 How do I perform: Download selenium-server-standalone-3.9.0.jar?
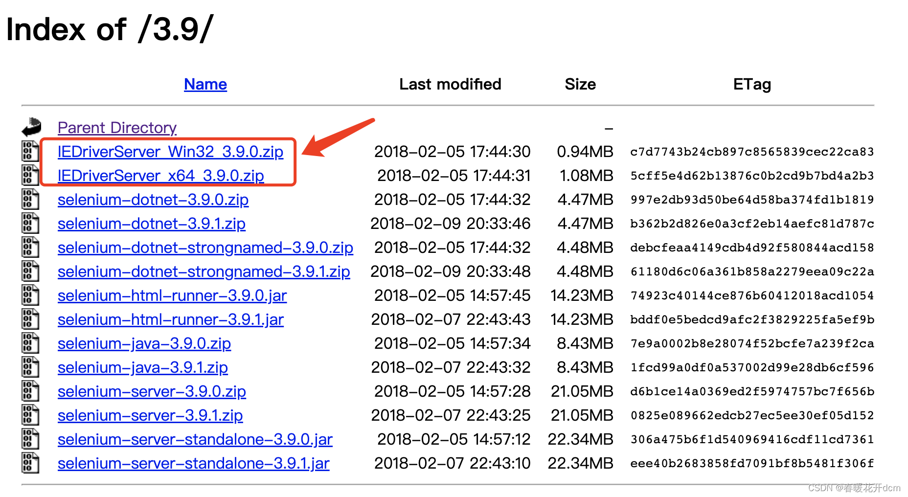pos(195,439)
